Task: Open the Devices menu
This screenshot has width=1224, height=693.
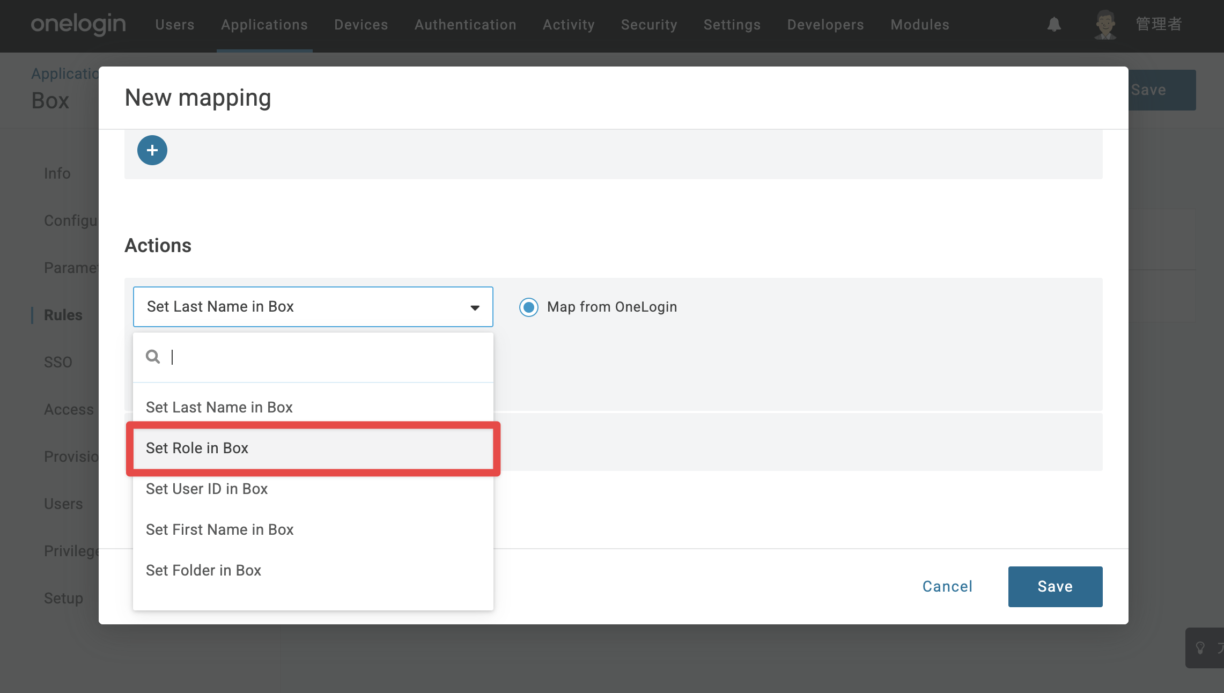Action: 361,25
